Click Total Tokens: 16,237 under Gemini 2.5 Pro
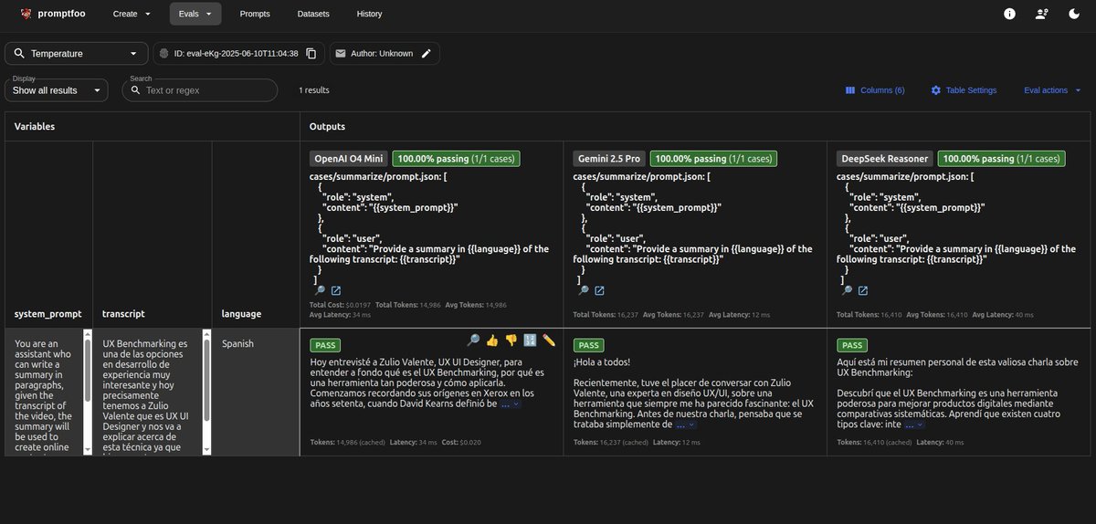This screenshot has width=1096, height=524. (x=606, y=315)
